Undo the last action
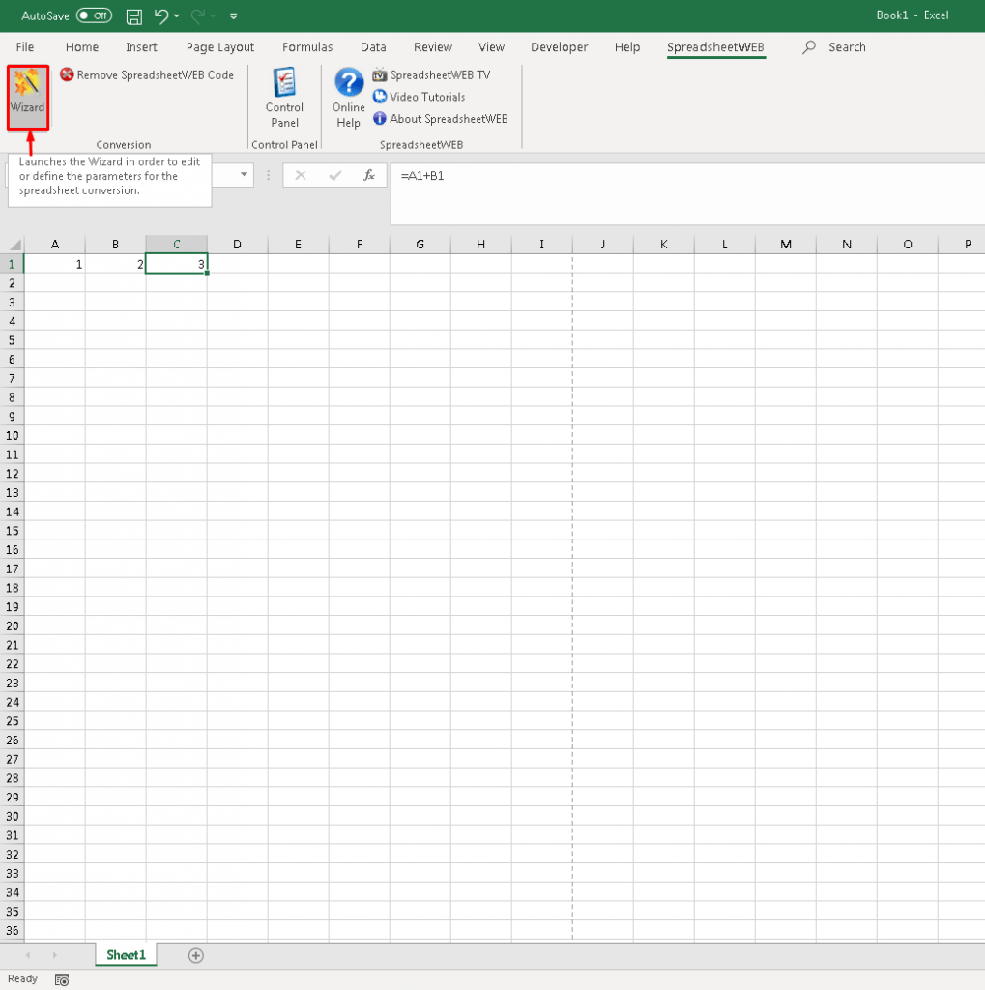Image resolution: width=985 pixels, height=990 pixels. (x=161, y=16)
